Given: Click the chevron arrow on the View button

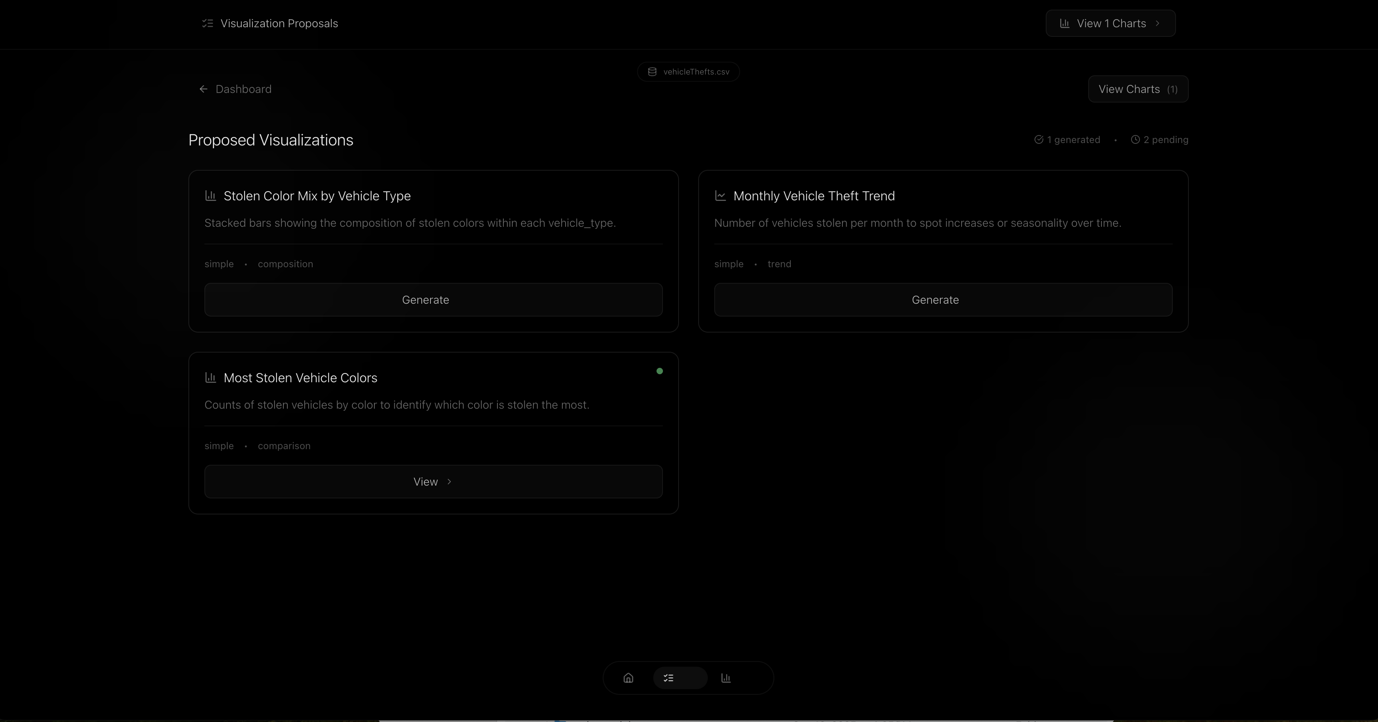Looking at the screenshot, I should pos(449,482).
